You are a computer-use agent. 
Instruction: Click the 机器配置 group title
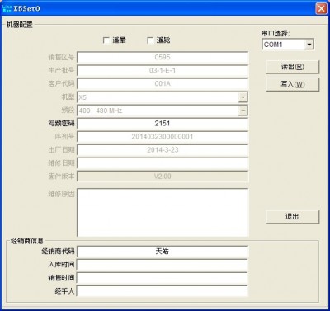coord(19,25)
